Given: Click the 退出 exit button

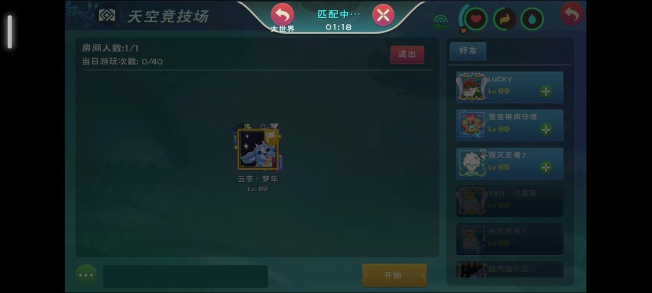Looking at the screenshot, I should tap(407, 54).
